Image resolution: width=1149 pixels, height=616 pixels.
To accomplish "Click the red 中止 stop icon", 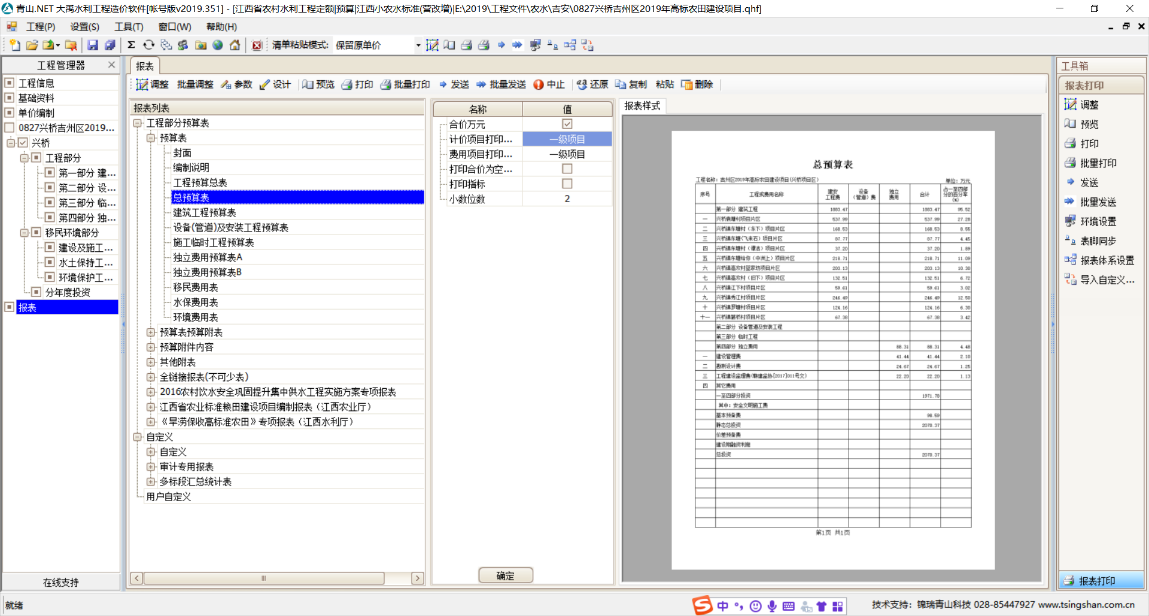I will (539, 84).
